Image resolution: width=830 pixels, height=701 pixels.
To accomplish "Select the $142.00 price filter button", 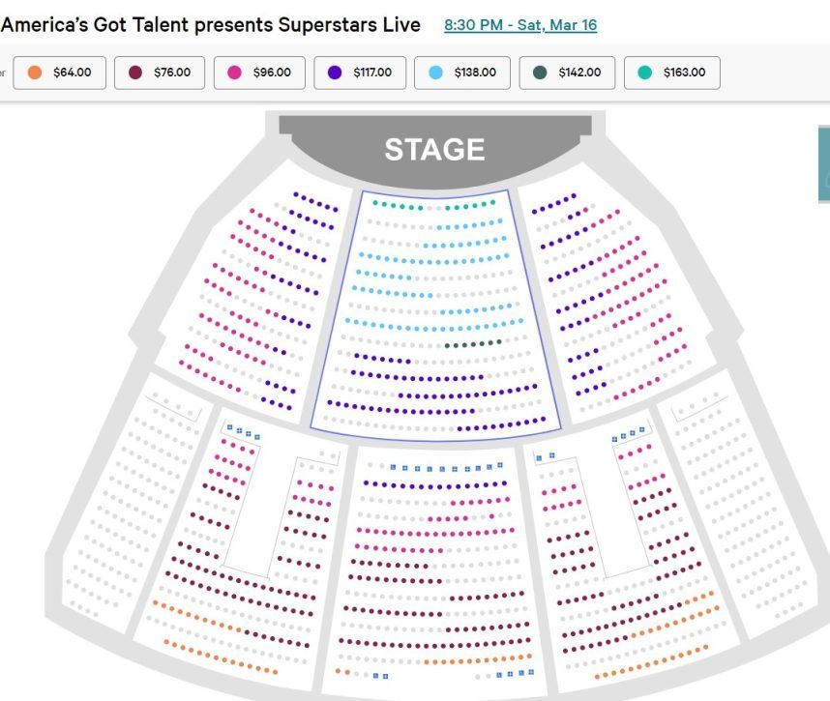I will point(567,73).
